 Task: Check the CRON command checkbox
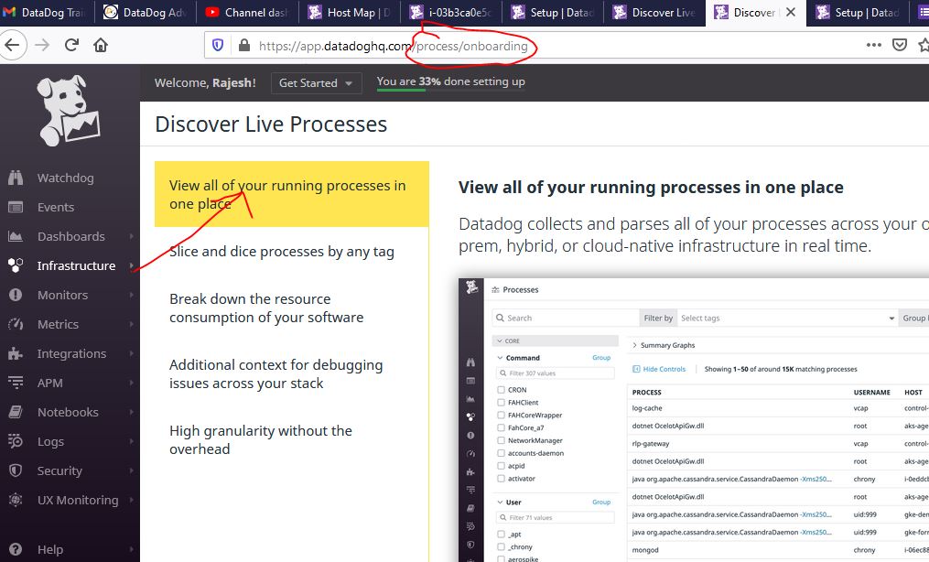[x=501, y=390]
